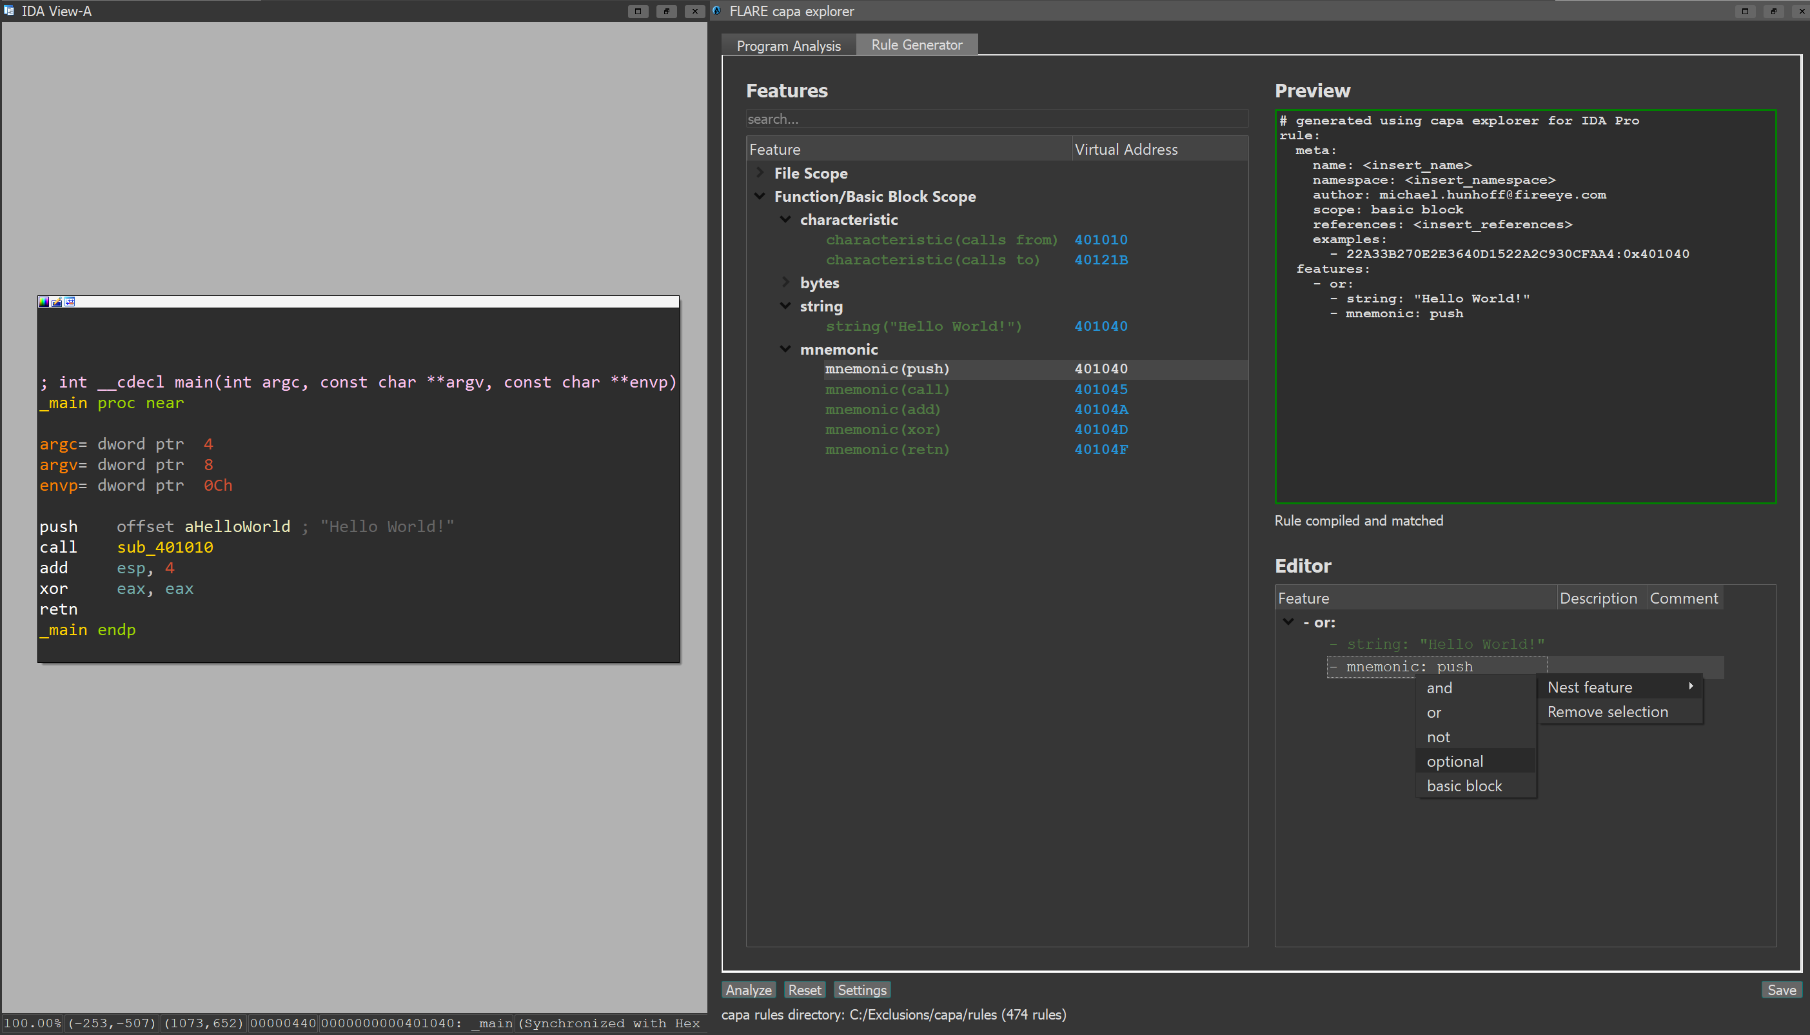Collapse the or: node in Editor
Image resolution: width=1810 pixels, height=1035 pixels.
coord(1288,622)
